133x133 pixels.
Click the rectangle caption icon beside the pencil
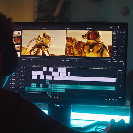click(109, 100)
